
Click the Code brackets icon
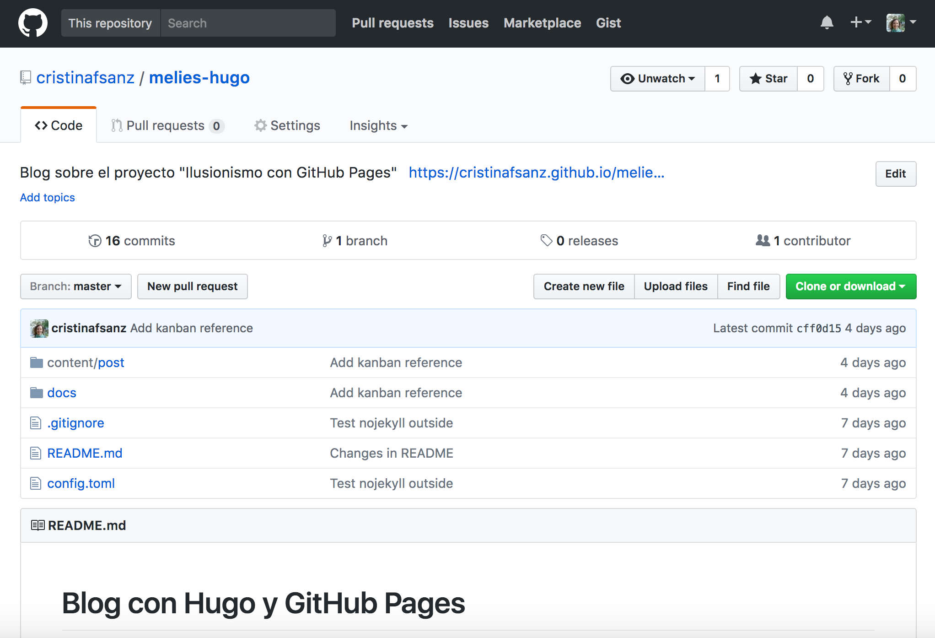coord(41,125)
